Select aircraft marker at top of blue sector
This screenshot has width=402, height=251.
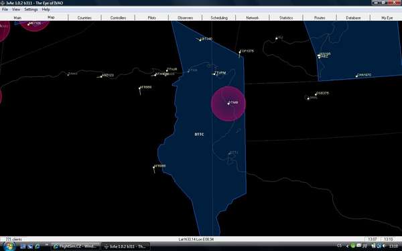pos(200,39)
